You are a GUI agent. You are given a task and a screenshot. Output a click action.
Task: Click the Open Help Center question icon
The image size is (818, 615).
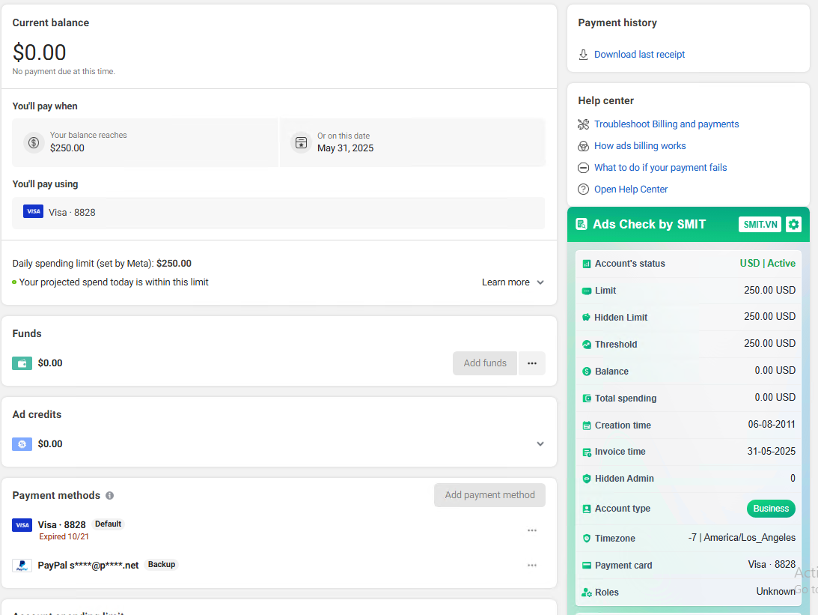click(x=583, y=190)
